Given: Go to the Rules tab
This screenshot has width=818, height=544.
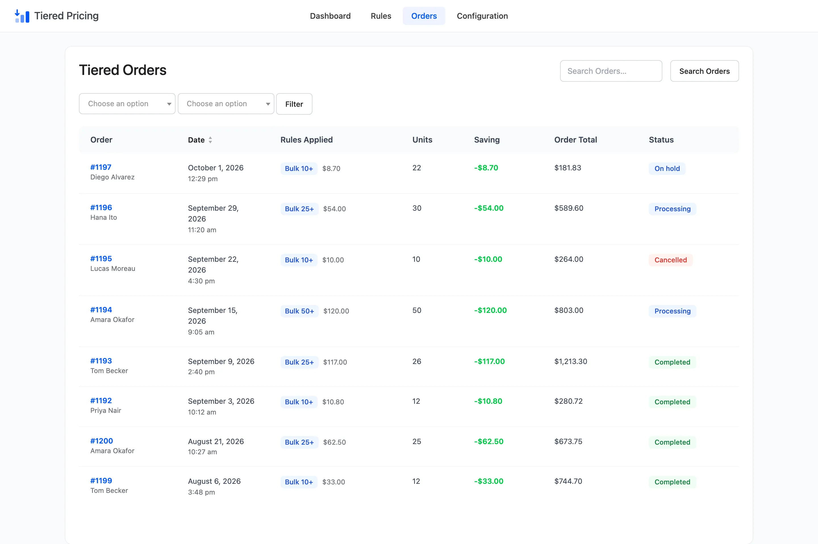Looking at the screenshot, I should tap(381, 16).
